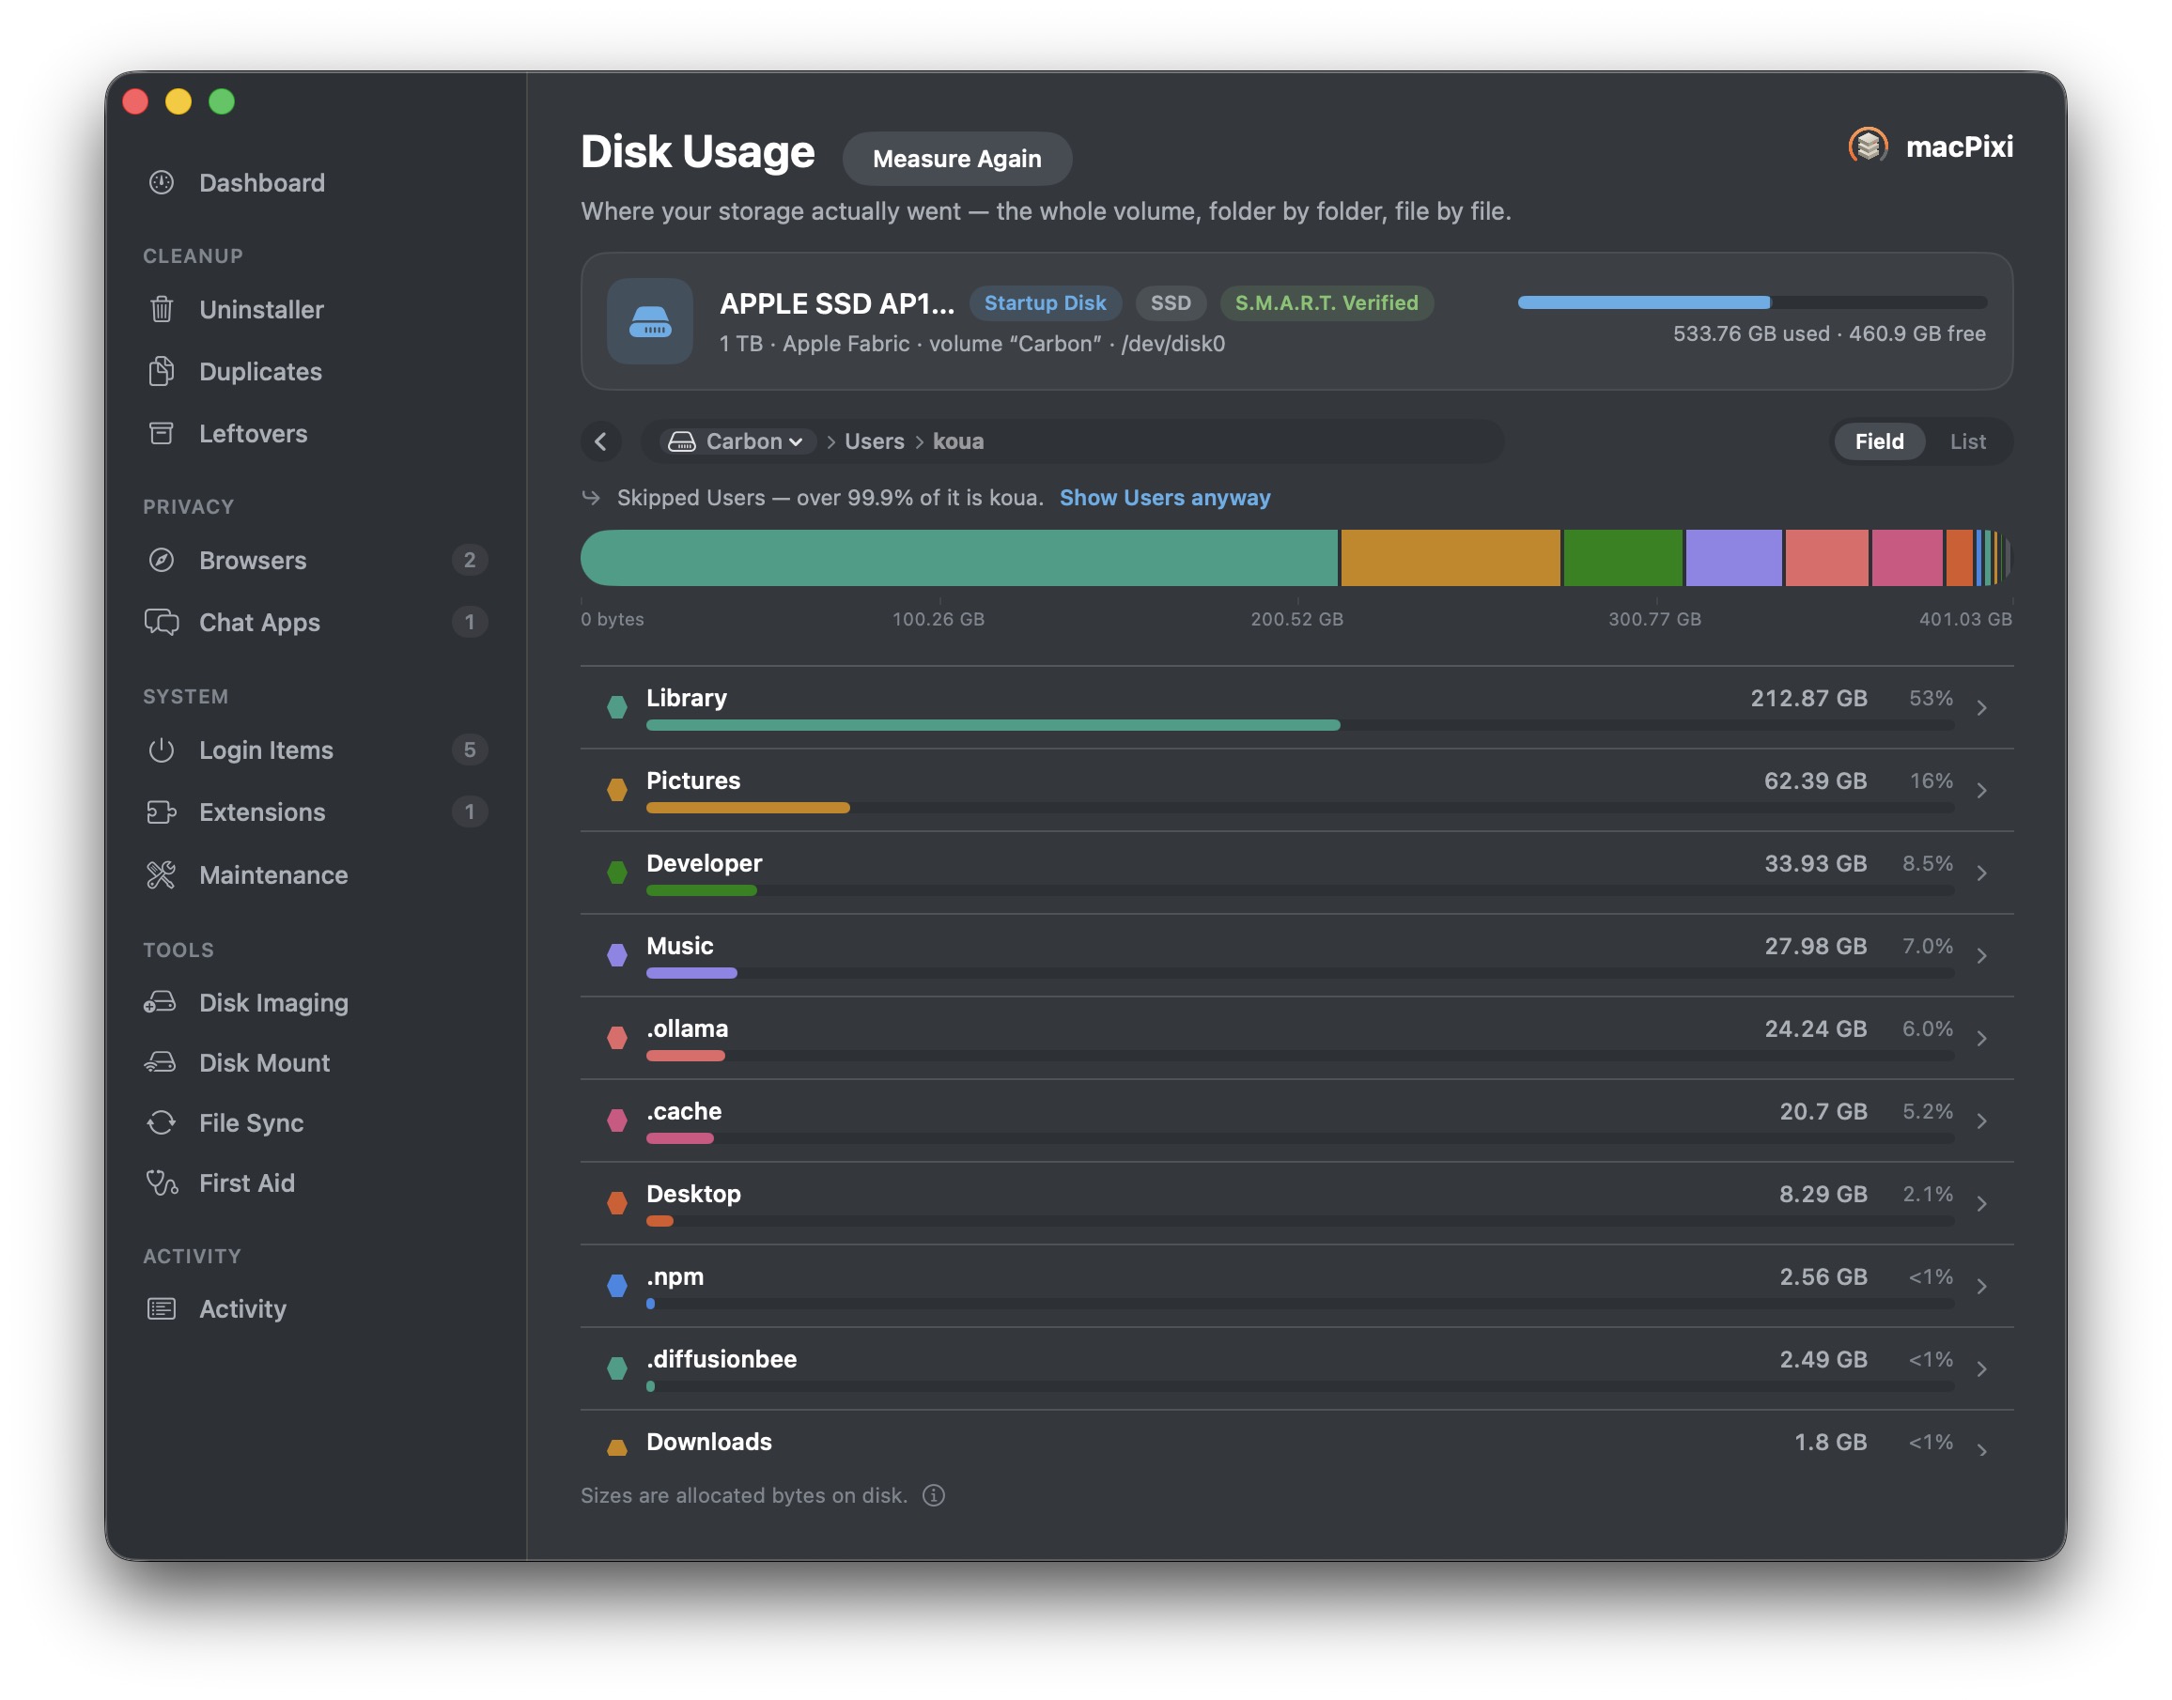2172x1700 pixels.
Task: Click the blue APPLE SSD drive icon
Action: click(x=650, y=321)
